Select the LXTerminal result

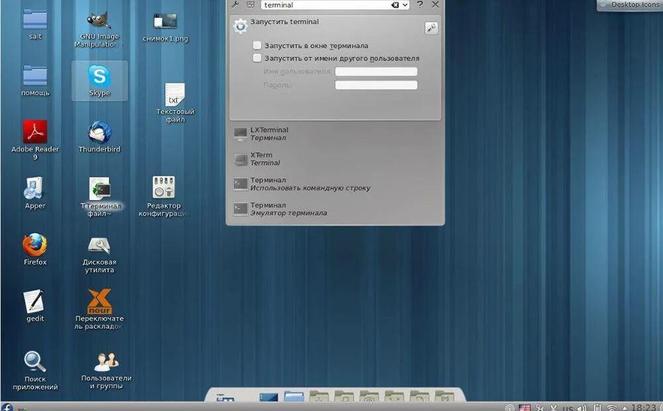[335, 134]
